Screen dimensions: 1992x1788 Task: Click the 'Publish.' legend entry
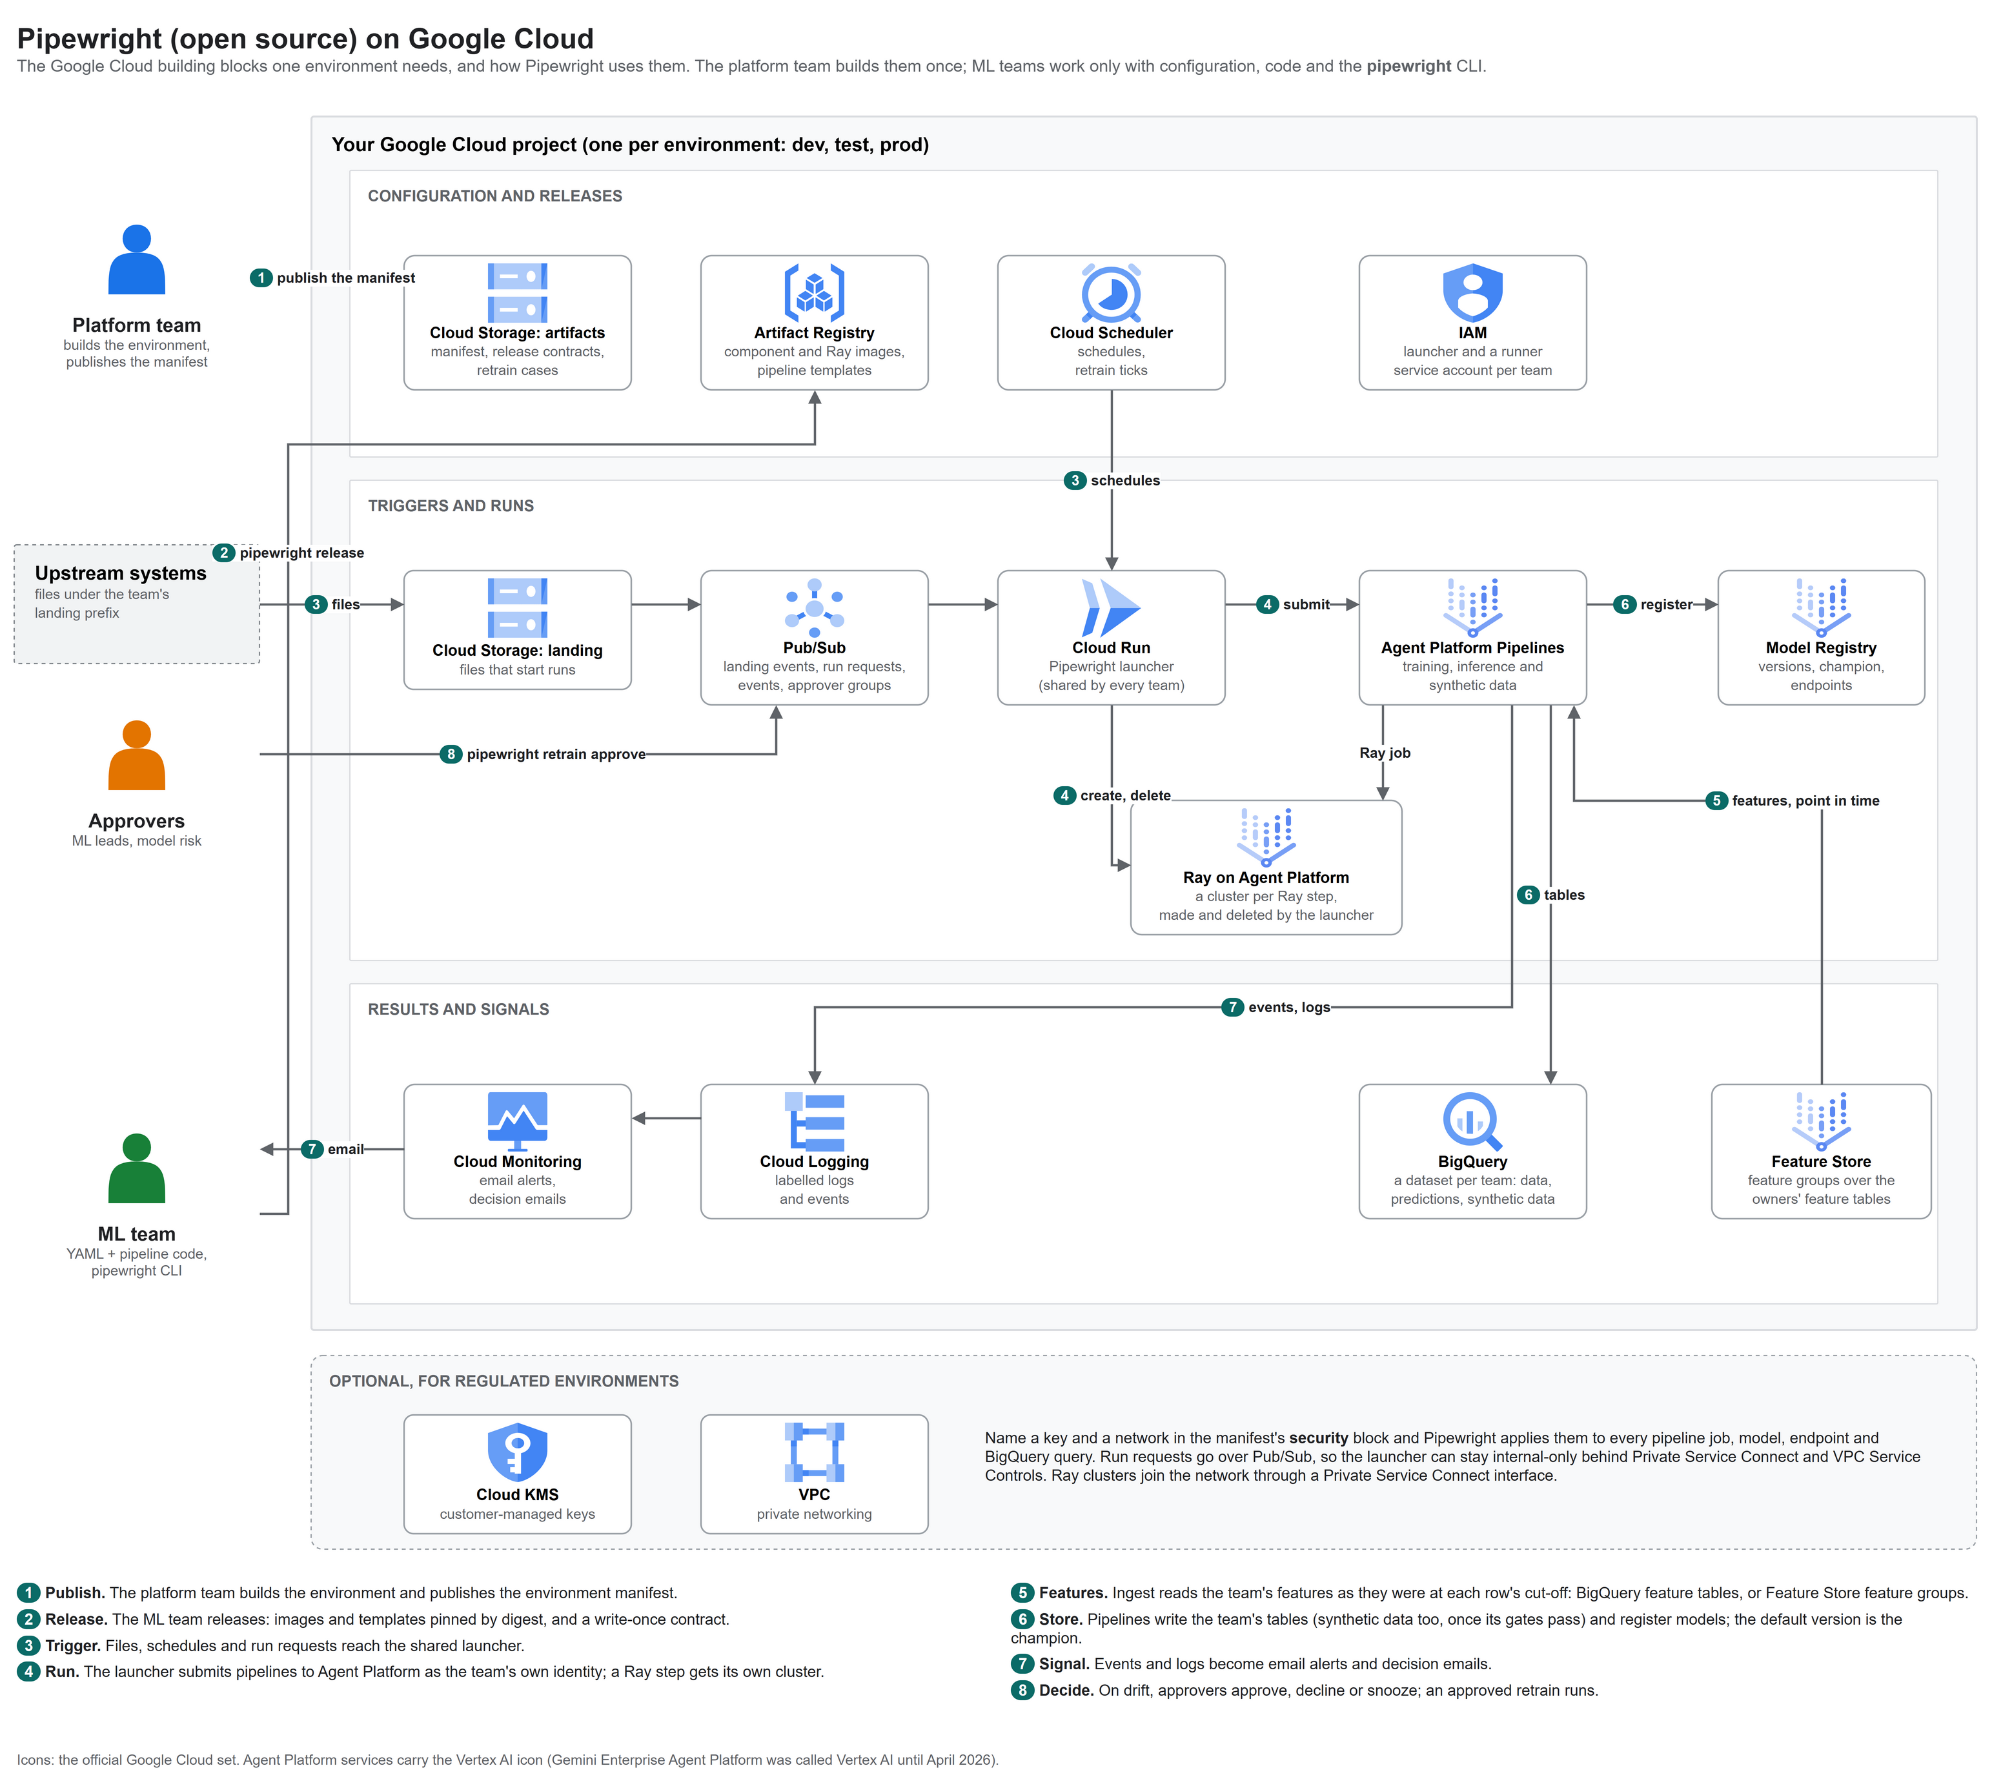(347, 1592)
